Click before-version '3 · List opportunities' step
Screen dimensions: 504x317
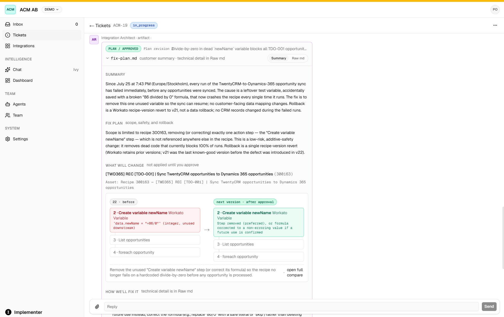coord(155,240)
